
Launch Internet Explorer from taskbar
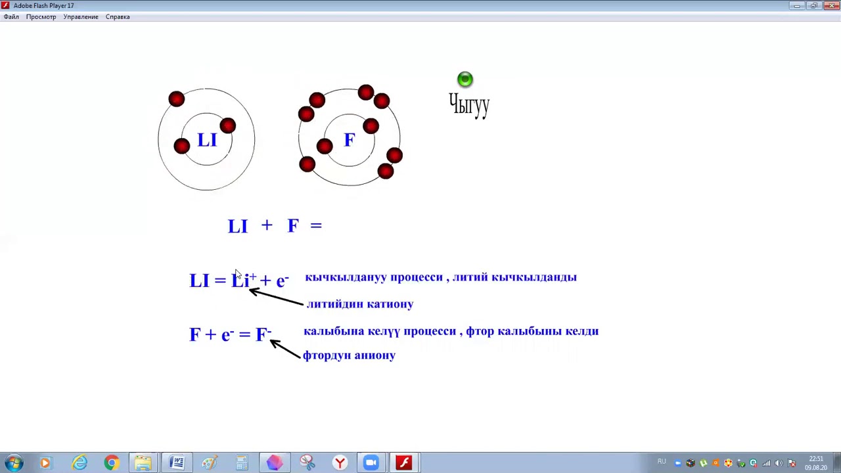pyautogui.click(x=80, y=462)
